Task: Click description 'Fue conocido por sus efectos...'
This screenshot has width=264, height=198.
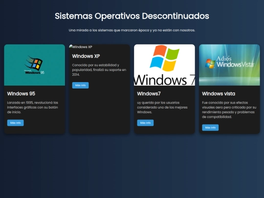Action: click(x=229, y=110)
